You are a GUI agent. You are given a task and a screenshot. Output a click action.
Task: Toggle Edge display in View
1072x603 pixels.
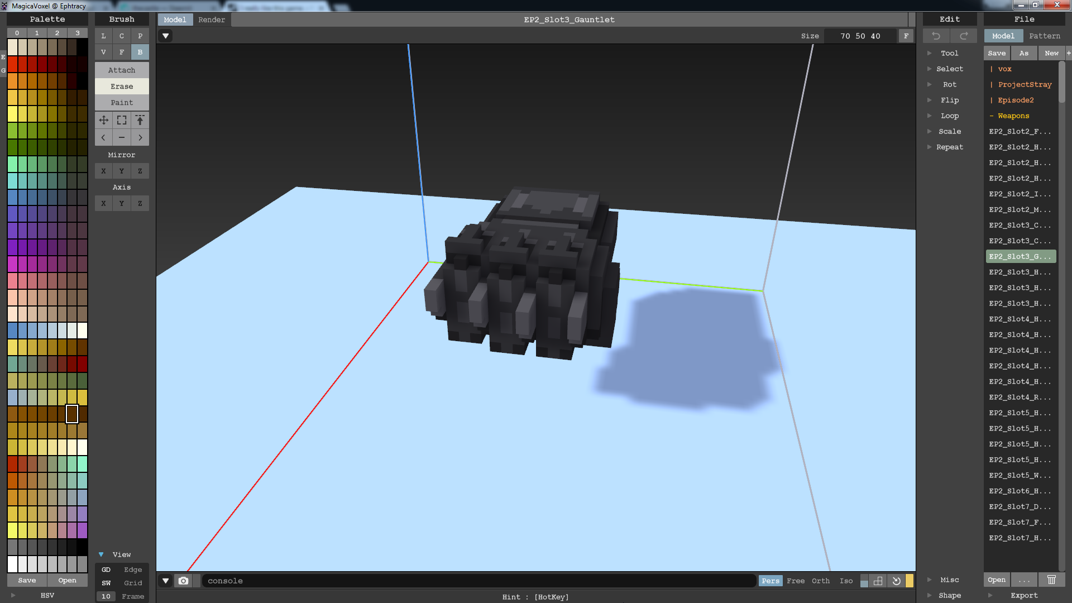point(133,569)
